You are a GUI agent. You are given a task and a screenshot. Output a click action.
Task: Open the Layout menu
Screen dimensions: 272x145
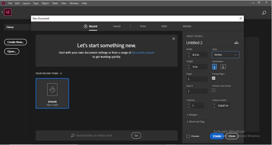[x=26, y=3]
